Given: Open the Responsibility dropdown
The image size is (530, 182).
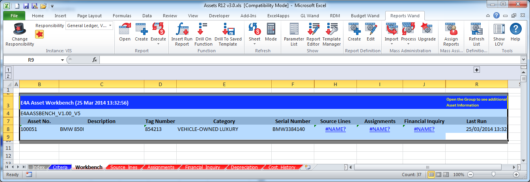Looking at the screenshot, I should (x=110, y=26).
